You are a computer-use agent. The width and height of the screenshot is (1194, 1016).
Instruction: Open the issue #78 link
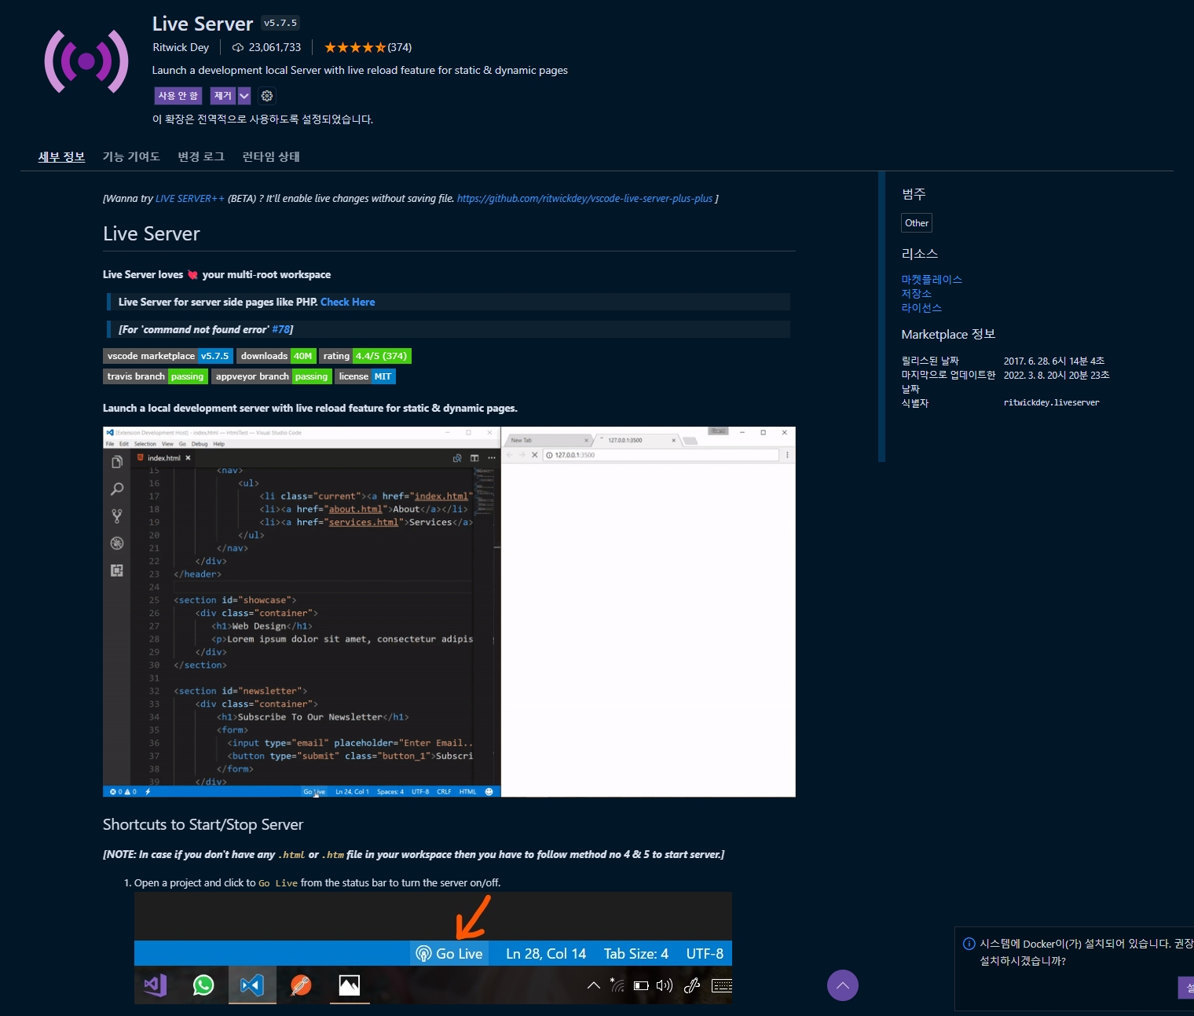tap(280, 329)
